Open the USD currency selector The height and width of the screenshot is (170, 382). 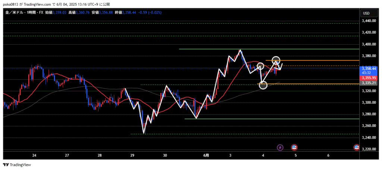coord(366,13)
